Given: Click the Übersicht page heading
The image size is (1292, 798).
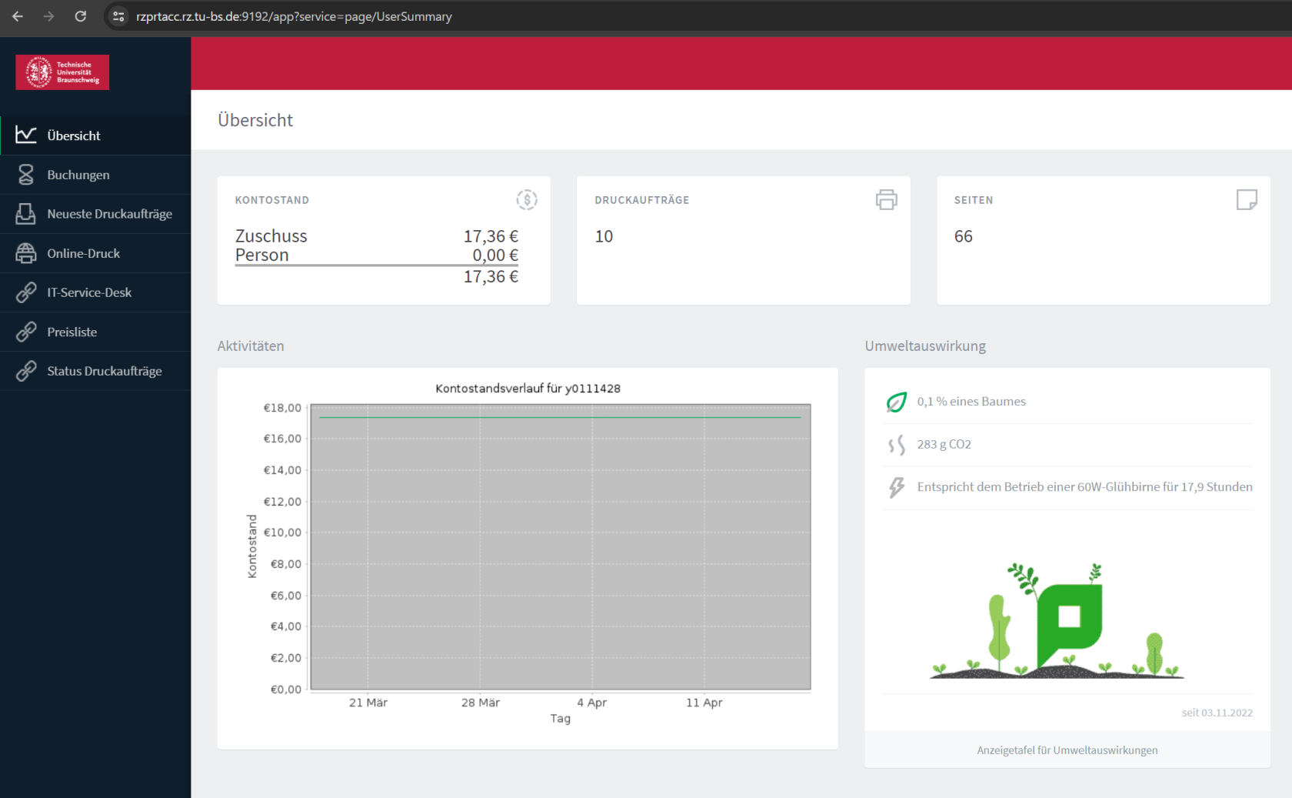Looking at the screenshot, I should click(255, 120).
